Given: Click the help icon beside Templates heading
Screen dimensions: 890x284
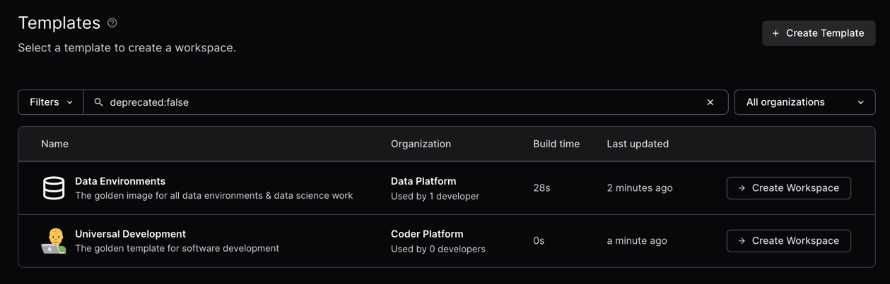Looking at the screenshot, I should tap(112, 23).
